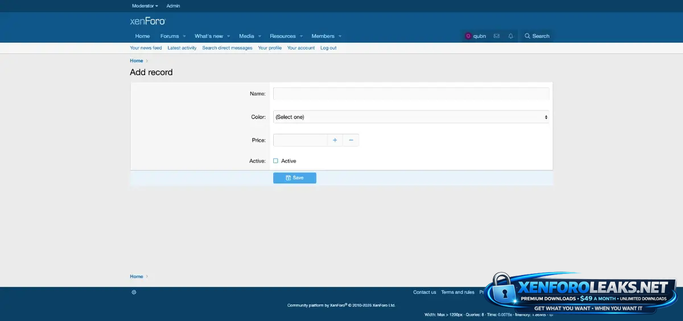This screenshot has height=321, width=683.
Task: Focus the Name text field
Action: coord(411,94)
